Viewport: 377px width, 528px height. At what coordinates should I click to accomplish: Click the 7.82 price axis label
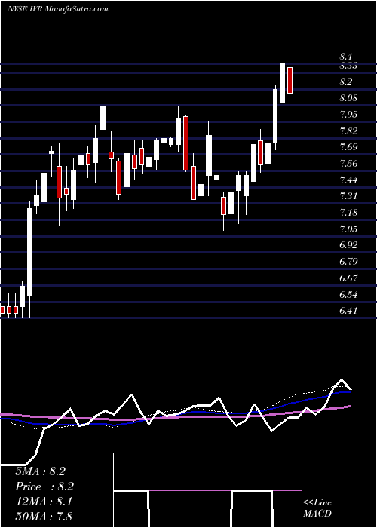pos(348,130)
